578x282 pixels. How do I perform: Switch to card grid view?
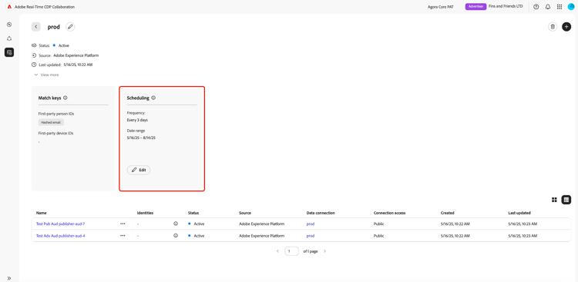[x=554, y=200]
